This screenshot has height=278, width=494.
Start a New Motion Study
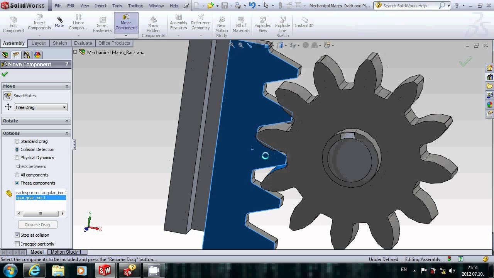[x=222, y=27]
